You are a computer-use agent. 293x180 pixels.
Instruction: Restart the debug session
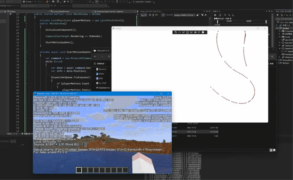point(71,2)
